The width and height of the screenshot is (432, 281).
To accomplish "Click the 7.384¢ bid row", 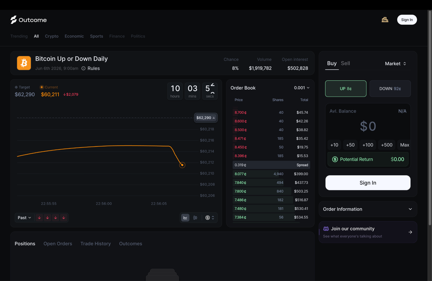I will pyautogui.click(x=271, y=217).
